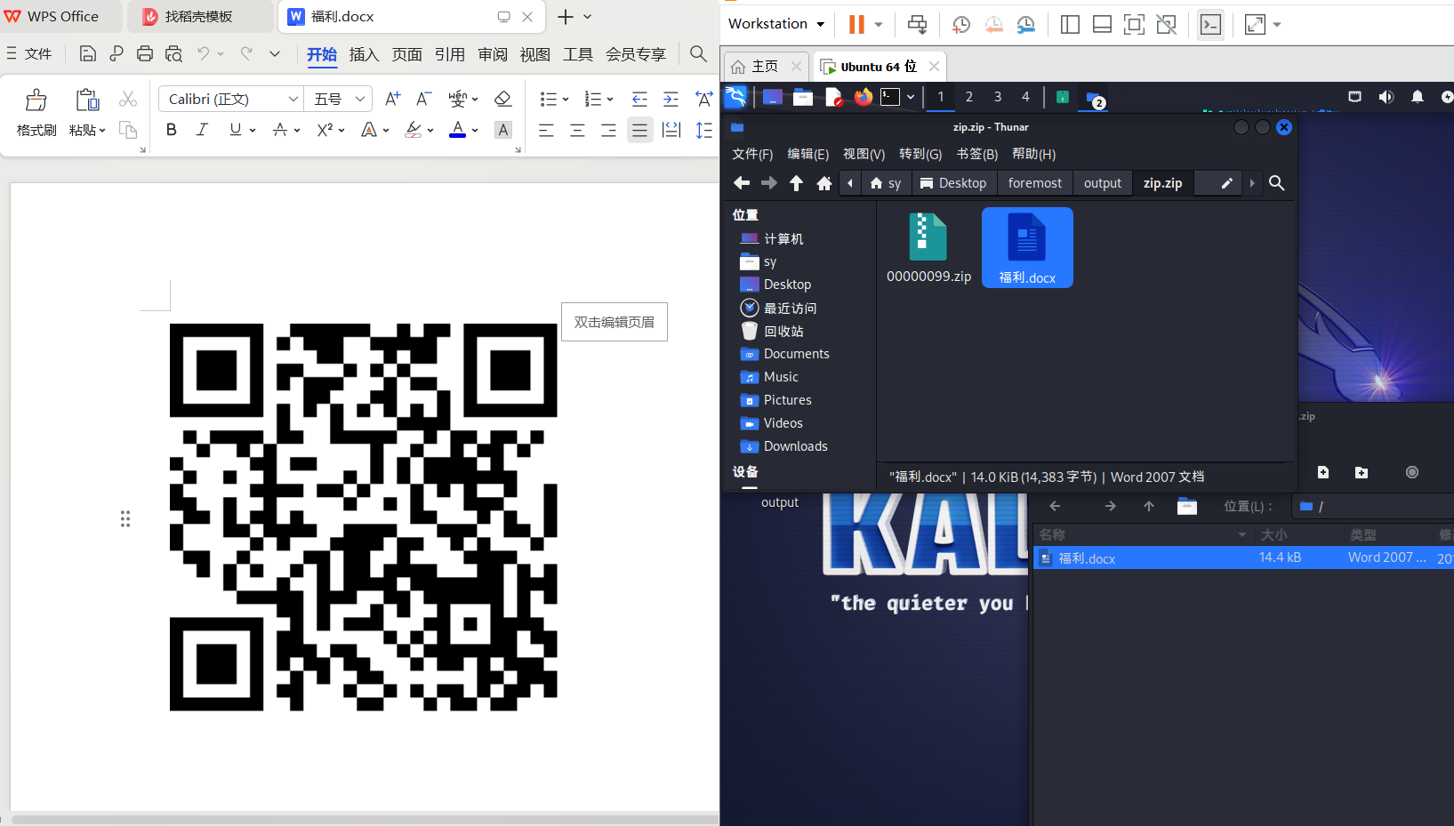Click the text highlight color pen
Image resolution: width=1454 pixels, height=826 pixels.
point(413,130)
